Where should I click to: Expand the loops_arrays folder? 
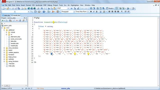pyautogui.click(x=4, y=57)
